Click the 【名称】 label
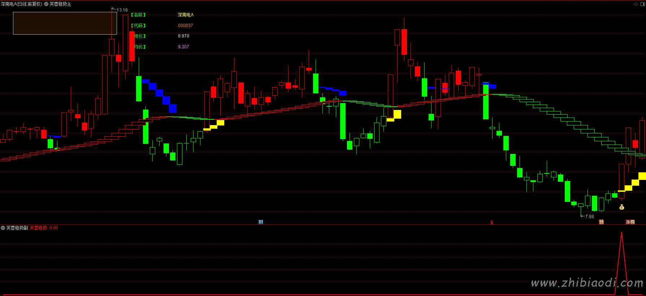This screenshot has height=296, width=646. pos(138,15)
